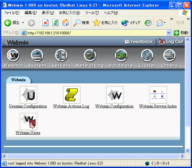
Task: Click the Webmin Servers Index thumbnail icon
Action: pyautogui.click(x=158, y=95)
